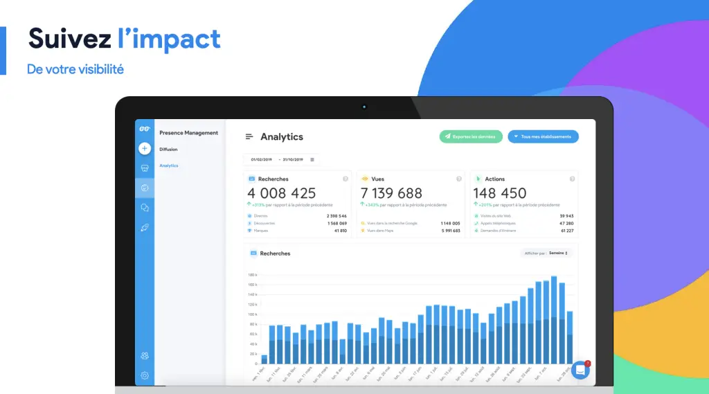Click the 'Exportez les données' button

click(x=470, y=136)
